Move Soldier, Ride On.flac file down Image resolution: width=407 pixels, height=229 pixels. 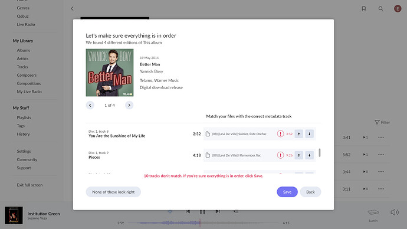(310, 134)
